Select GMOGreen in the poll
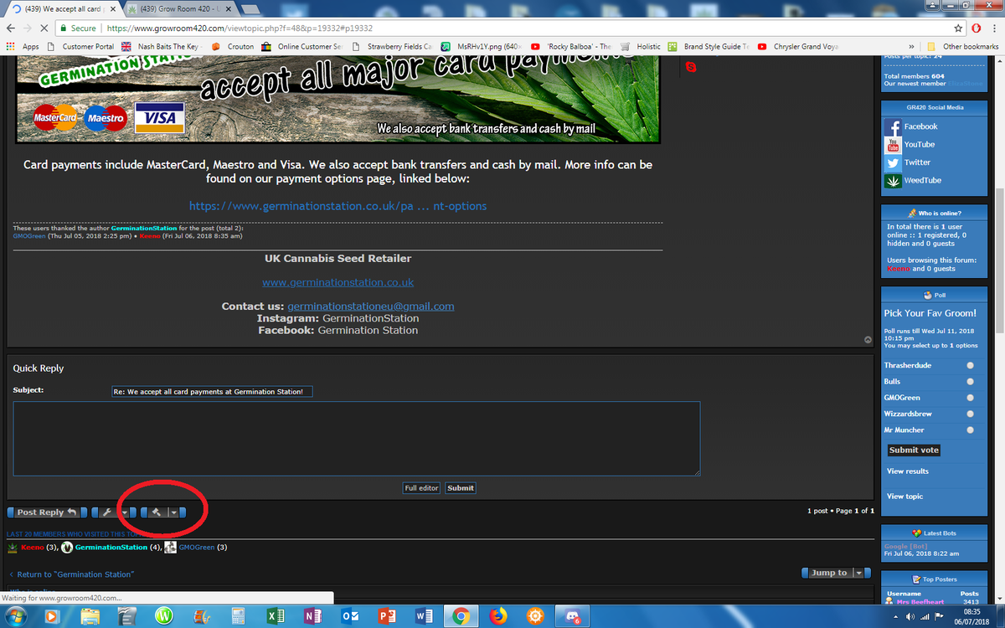Screen dimensions: 1005x628 click(x=970, y=398)
